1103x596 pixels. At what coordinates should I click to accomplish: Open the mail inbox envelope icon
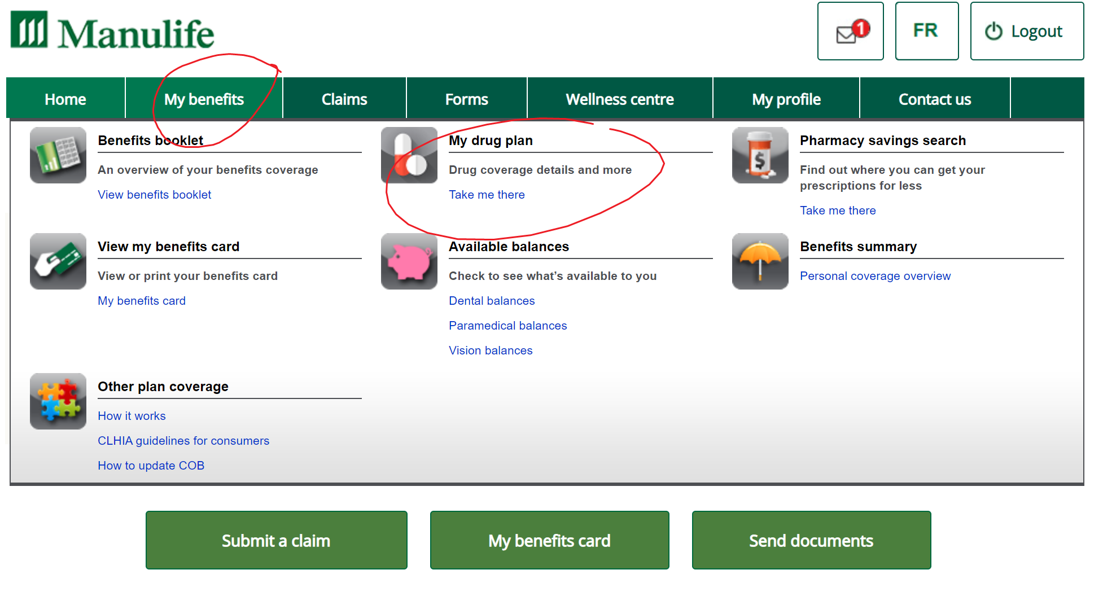(850, 32)
